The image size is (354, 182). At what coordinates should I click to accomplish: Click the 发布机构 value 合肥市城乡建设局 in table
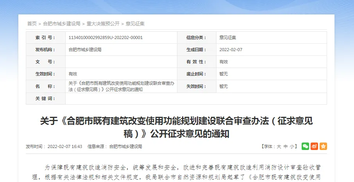85,50
